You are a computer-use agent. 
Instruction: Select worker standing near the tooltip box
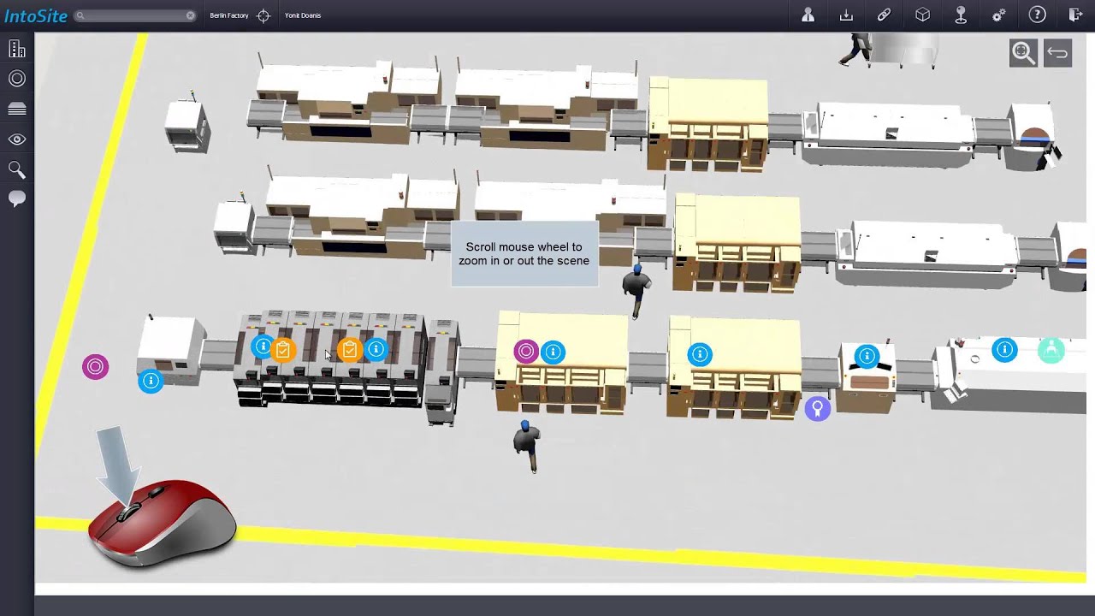636,290
